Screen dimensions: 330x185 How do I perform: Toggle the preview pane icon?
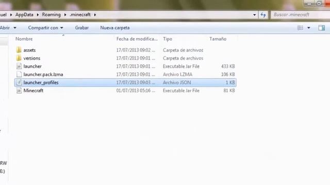tap(321, 28)
